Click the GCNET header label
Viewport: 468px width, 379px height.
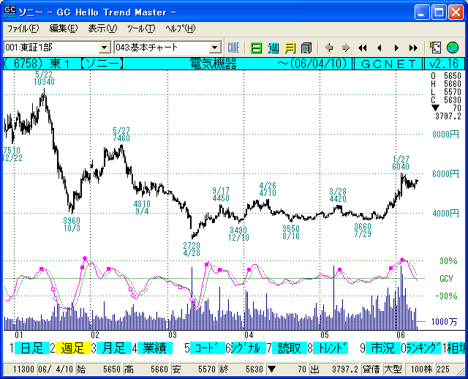[388, 64]
